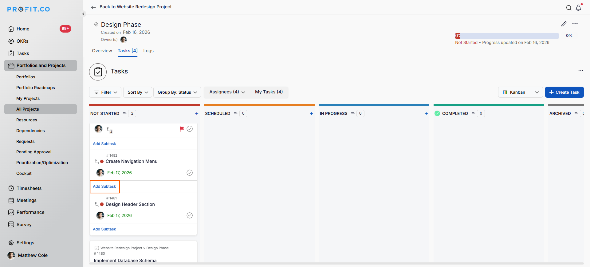Image resolution: width=590 pixels, height=267 pixels.
Task: Open the Create Navigation Menu task title
Action: tap(132, 161)
